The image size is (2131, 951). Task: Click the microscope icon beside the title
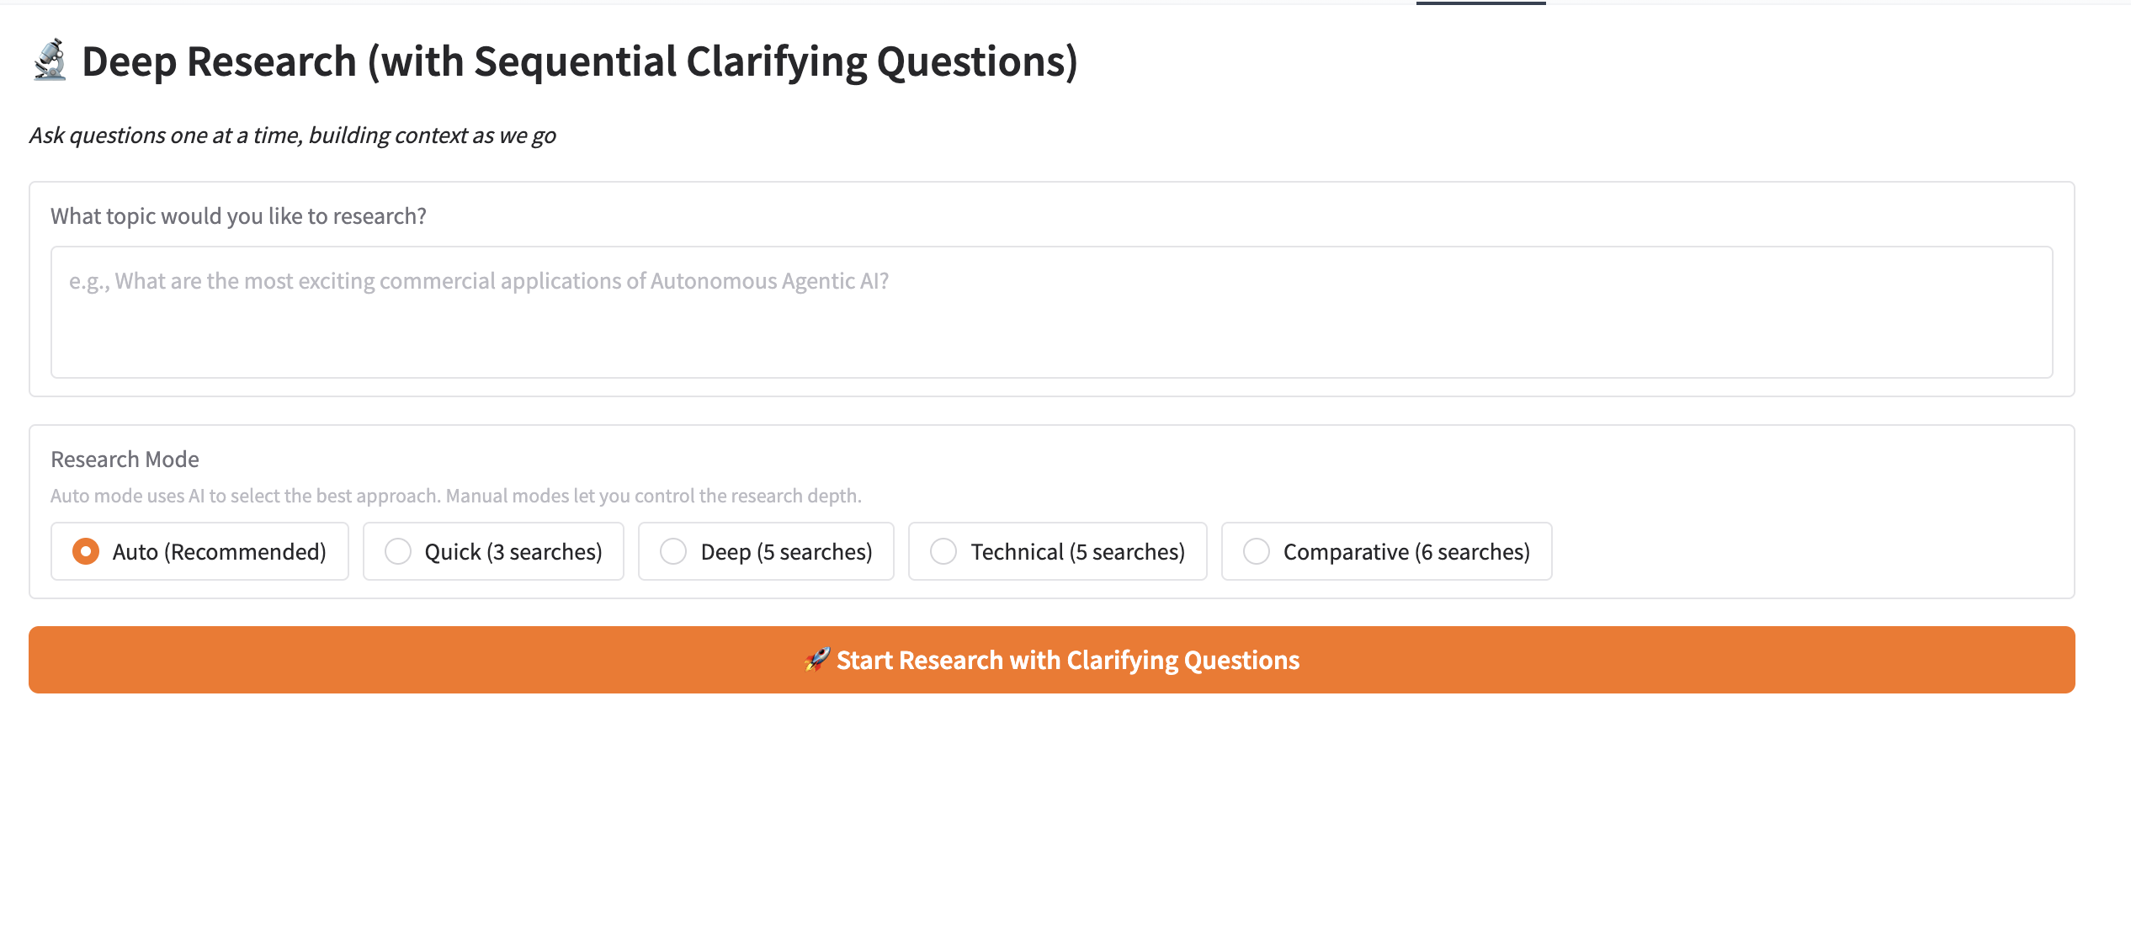click(x=50, y=61)
